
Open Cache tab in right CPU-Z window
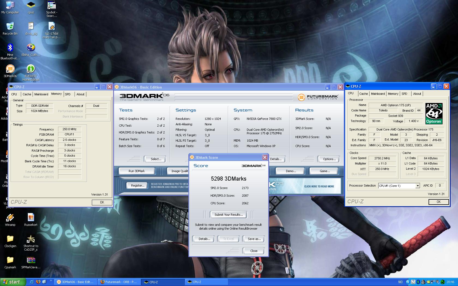point(364,94)
